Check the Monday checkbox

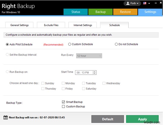pyautogui.click(x=63, y=83)
